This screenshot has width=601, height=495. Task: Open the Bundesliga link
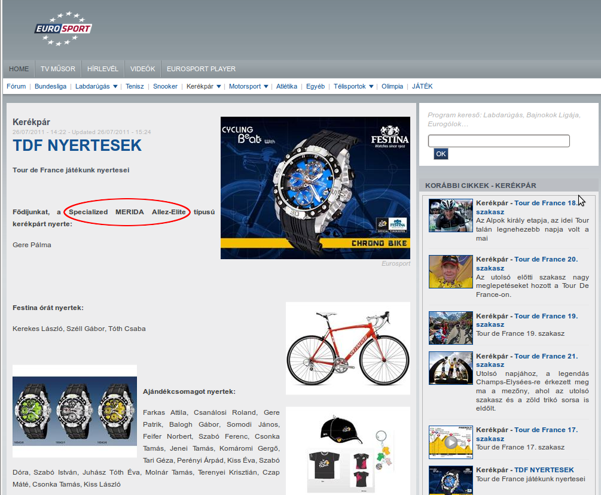point(50,86)
